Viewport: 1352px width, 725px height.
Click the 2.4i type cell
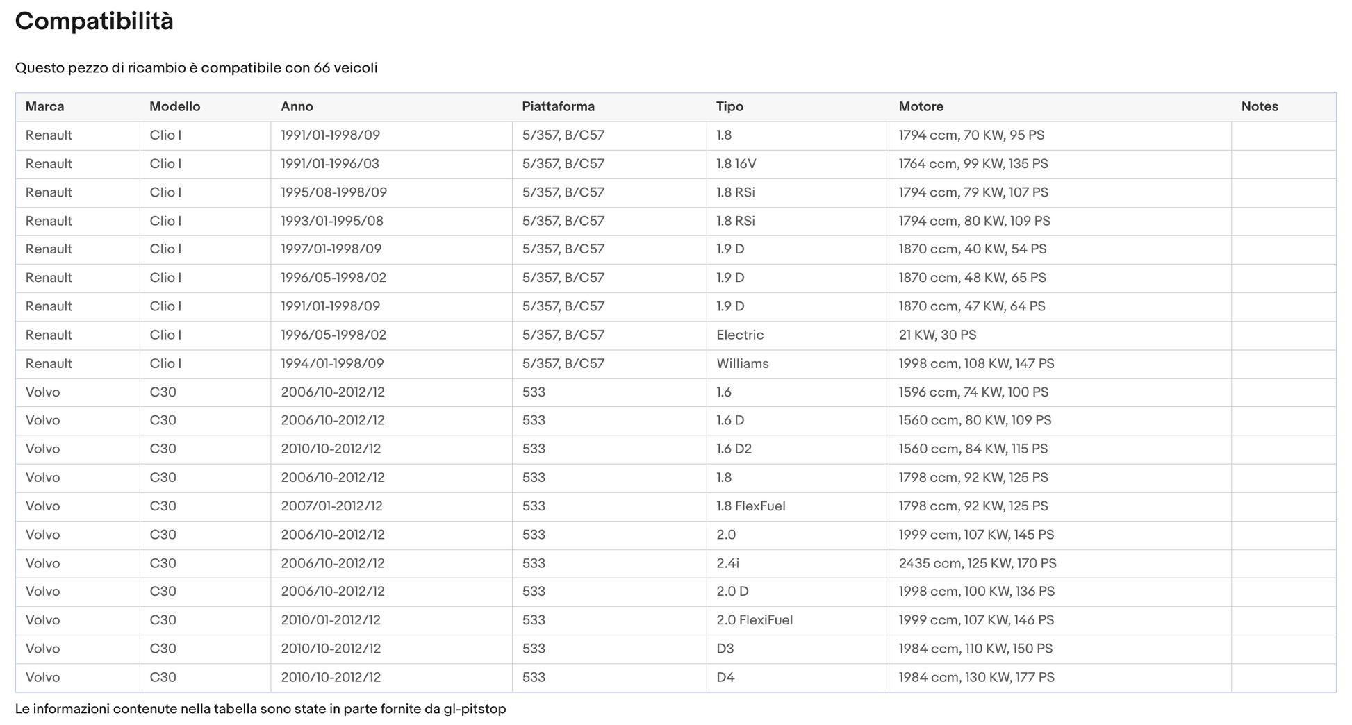pyautogui.click(x=798, y=564)
